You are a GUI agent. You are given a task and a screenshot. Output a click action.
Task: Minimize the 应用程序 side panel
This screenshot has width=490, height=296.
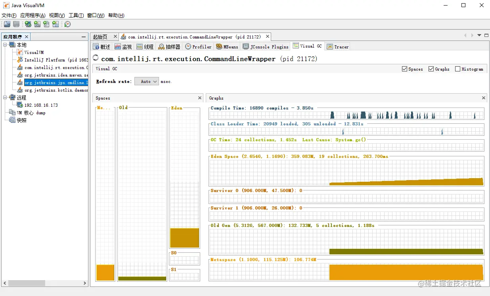[x=84, y=37]
